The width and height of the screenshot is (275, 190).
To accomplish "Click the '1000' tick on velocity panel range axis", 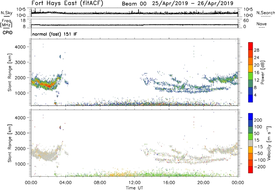I will pyautogui.click(x=20, y=164).
